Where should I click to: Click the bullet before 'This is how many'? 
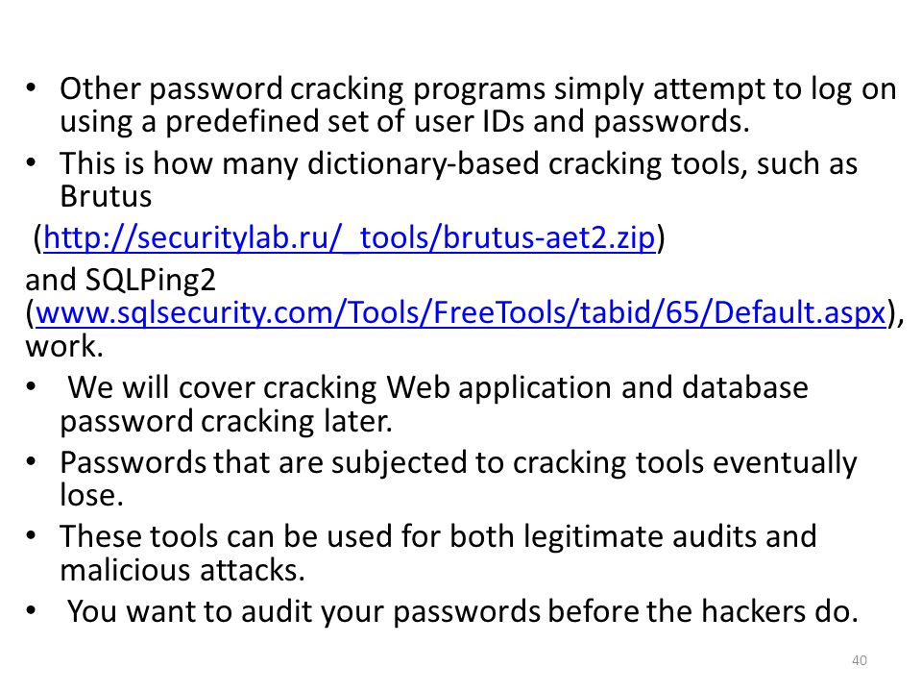[31, 163]
